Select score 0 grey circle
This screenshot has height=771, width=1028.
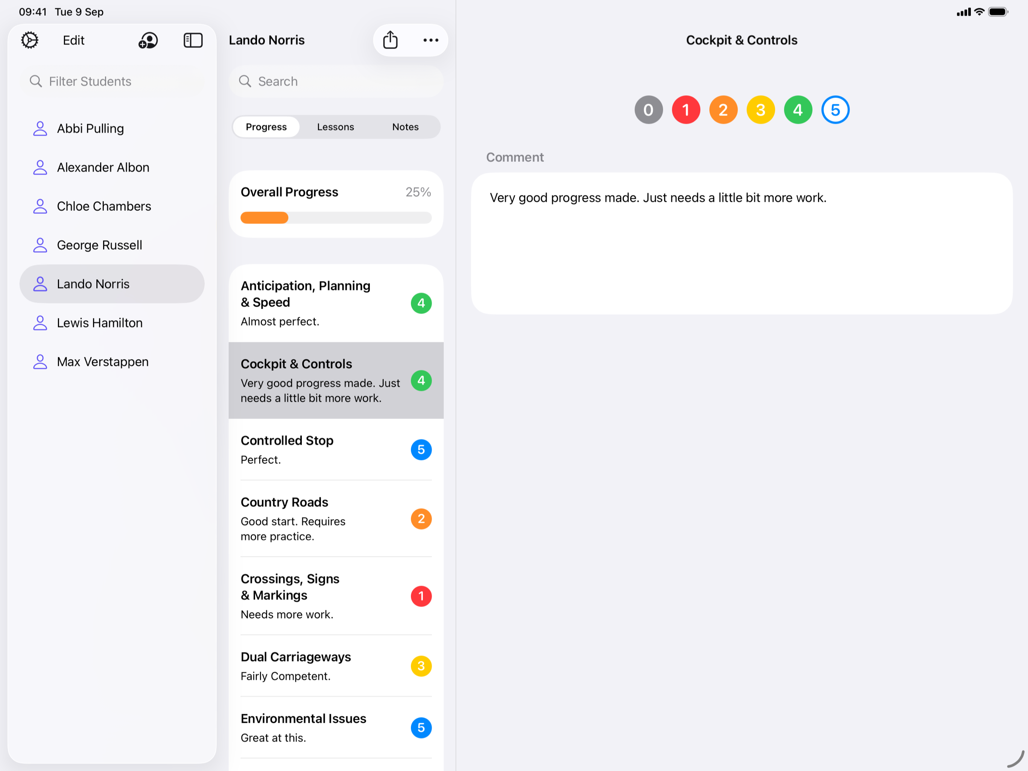(x=648, y=110)
